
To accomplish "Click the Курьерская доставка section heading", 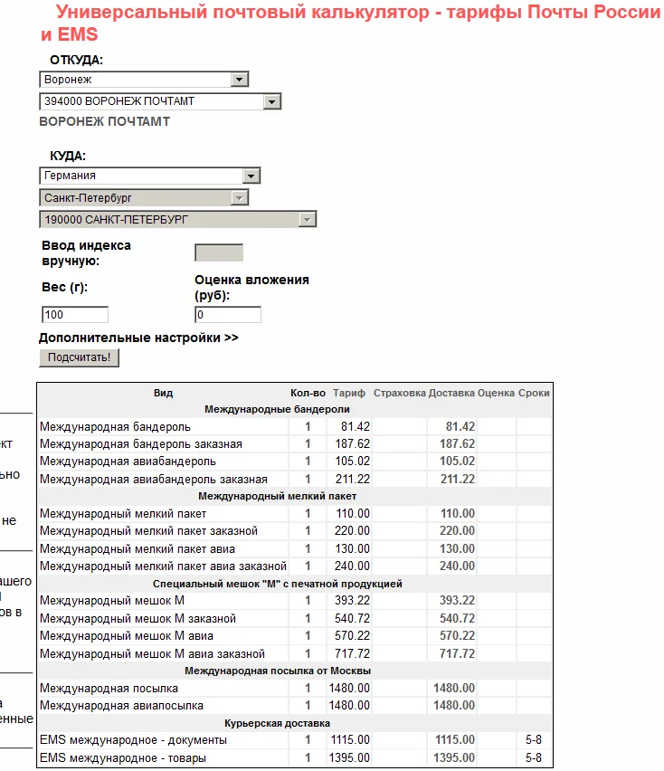I will click(x=277, y=723).
